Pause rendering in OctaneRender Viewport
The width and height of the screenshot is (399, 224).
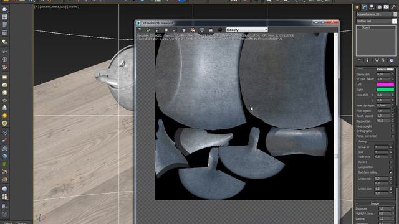pyautogui.click(x=166, y=30)
